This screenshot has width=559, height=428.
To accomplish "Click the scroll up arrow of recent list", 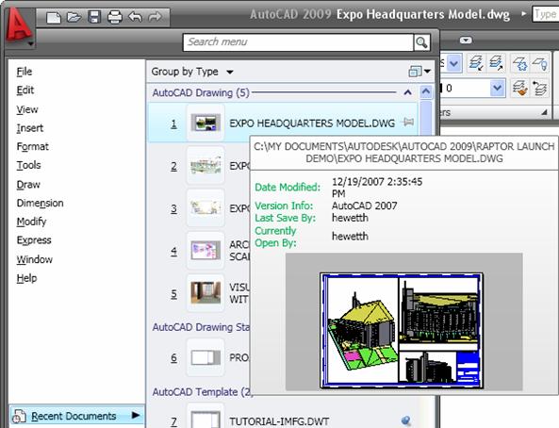I will click(x=426, y=92).
